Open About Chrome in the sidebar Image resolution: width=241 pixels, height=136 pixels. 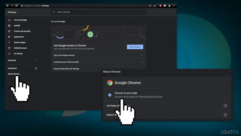tap(14, 74)
